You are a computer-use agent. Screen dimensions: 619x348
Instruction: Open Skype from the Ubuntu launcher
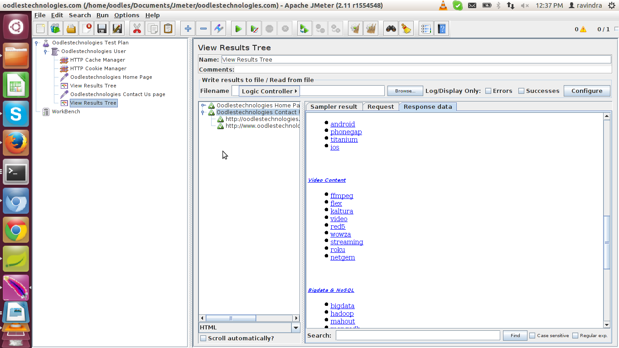pos(16,114)
